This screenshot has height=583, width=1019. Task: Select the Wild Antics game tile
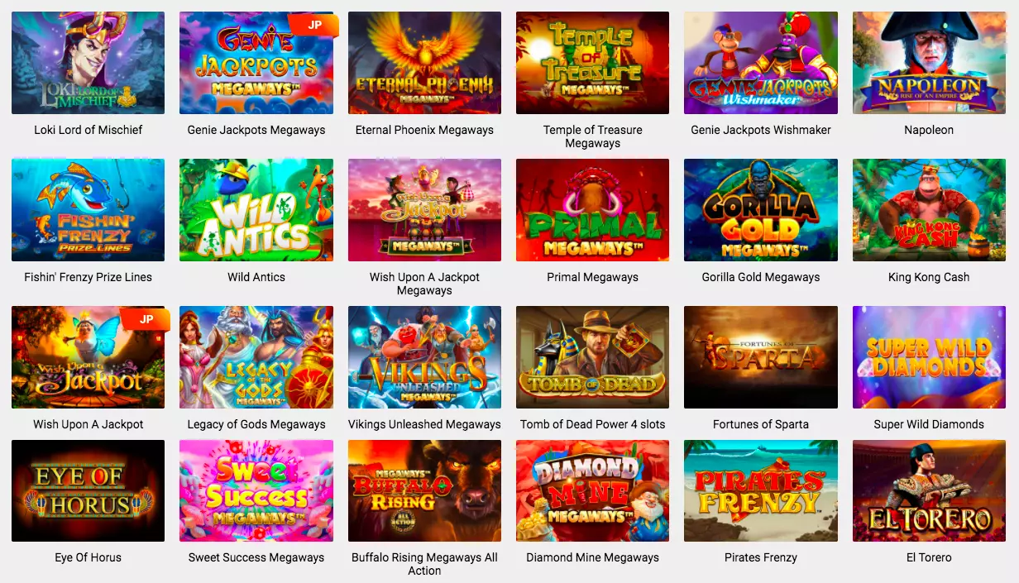pyautogui.click(x=256, y=210)
